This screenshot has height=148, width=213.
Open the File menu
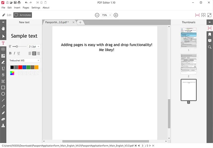click(3, 8)
